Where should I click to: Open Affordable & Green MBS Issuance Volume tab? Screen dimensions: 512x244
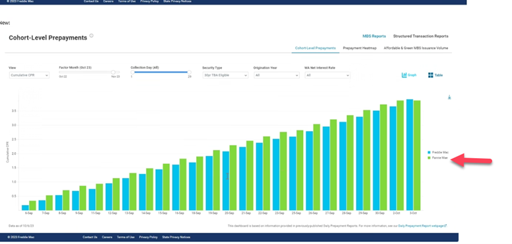click(416, 48)
